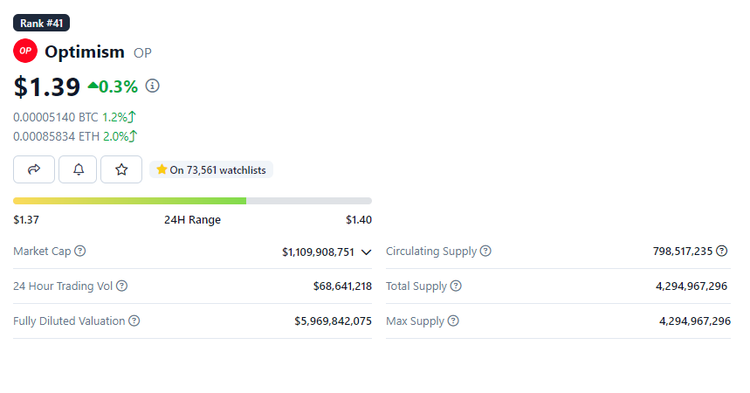Click Circulating Supply label help icon
Screen dimensions: 750x393
(x=486, y=252)
